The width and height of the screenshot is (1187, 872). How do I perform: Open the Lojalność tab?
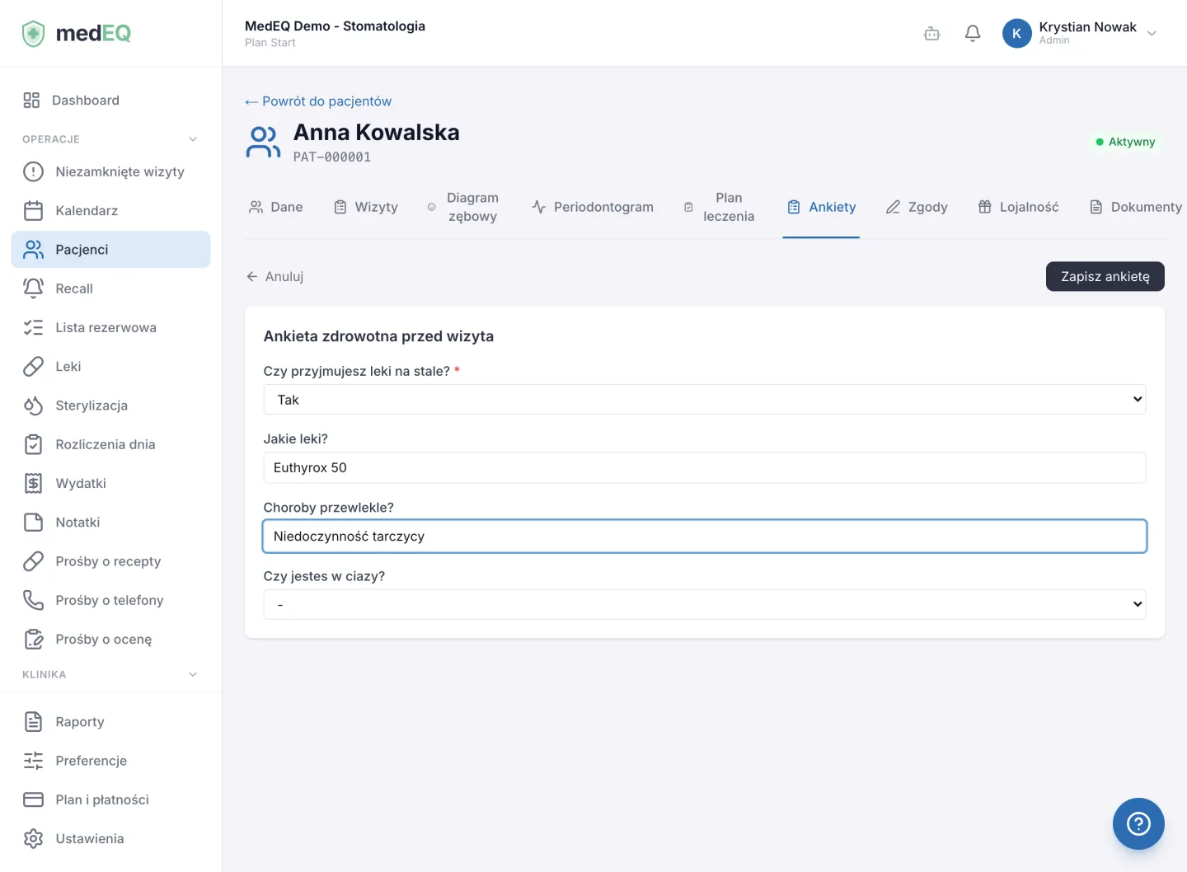pyautogui.click(x=1018, y=207)
